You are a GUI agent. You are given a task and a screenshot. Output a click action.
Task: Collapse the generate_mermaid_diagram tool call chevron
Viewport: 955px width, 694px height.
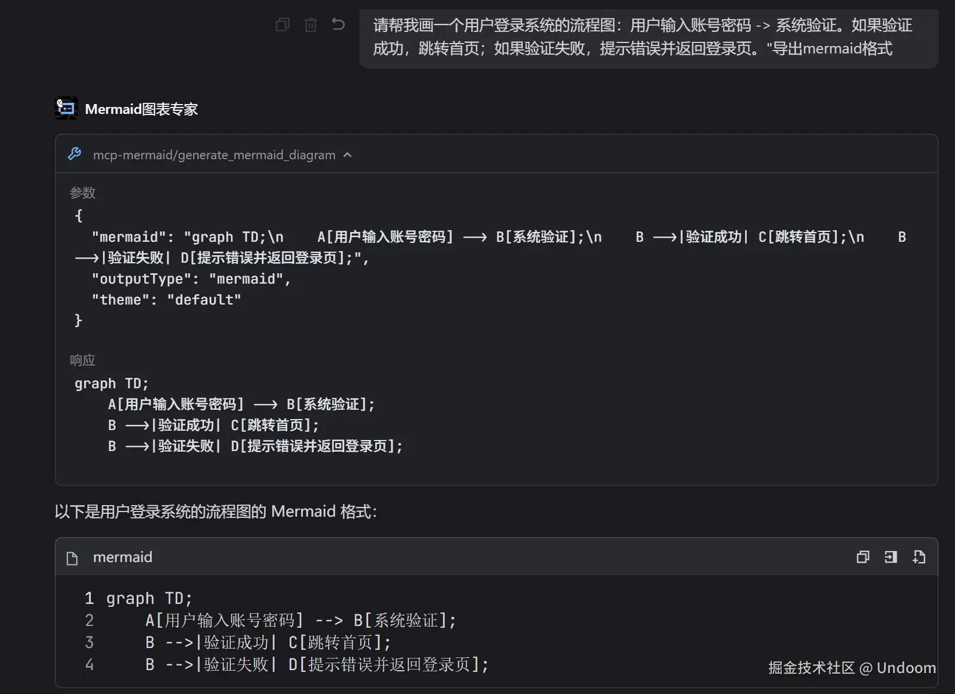click(x=348, y=155)
